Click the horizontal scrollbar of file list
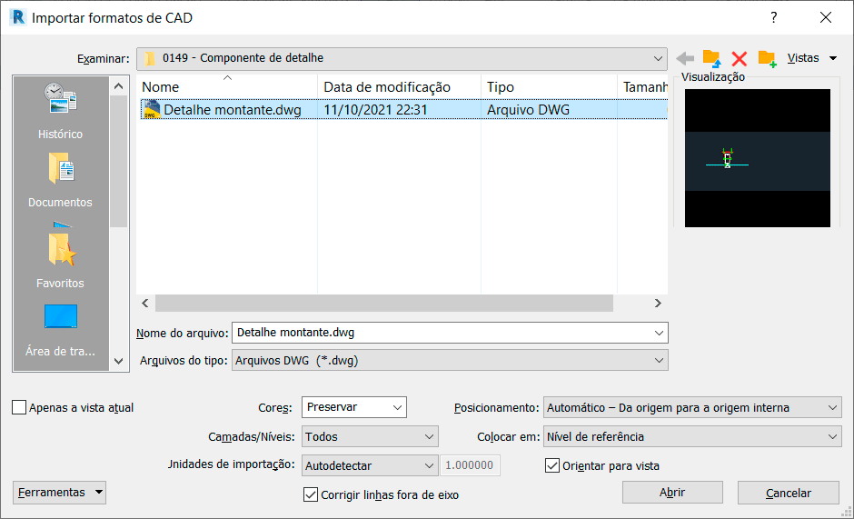The image size is (854, 519). 384,303
